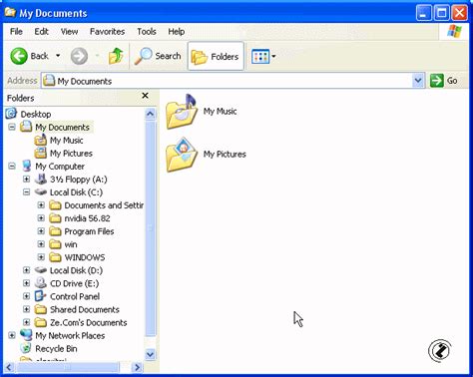This screenshot has height=377, width=473.
Task: Select the Program Files folder icon
Action: pos(55,231)
